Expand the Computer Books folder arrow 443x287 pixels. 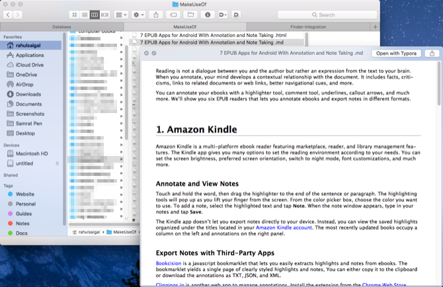coord(122,32)
